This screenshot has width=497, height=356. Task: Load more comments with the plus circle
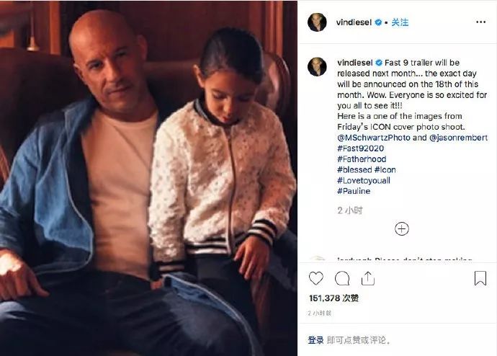pyautogui.click(x=402, y=229)
